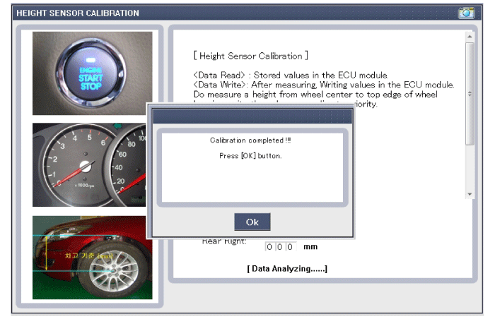
Task: Click last digit of Rear Right field
Action: [x=290, y=247]
